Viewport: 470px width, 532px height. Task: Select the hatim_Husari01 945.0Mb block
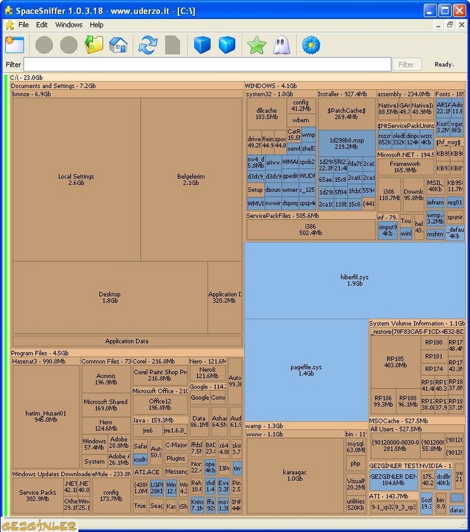click(x=46, y=416)
